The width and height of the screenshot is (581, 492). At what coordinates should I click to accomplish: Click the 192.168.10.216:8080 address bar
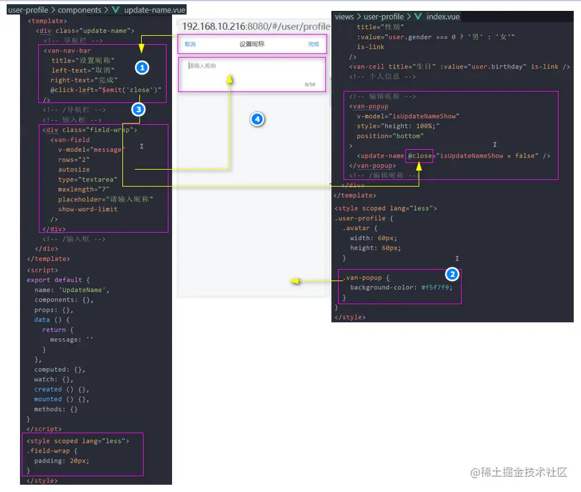[x=256, y=26]
